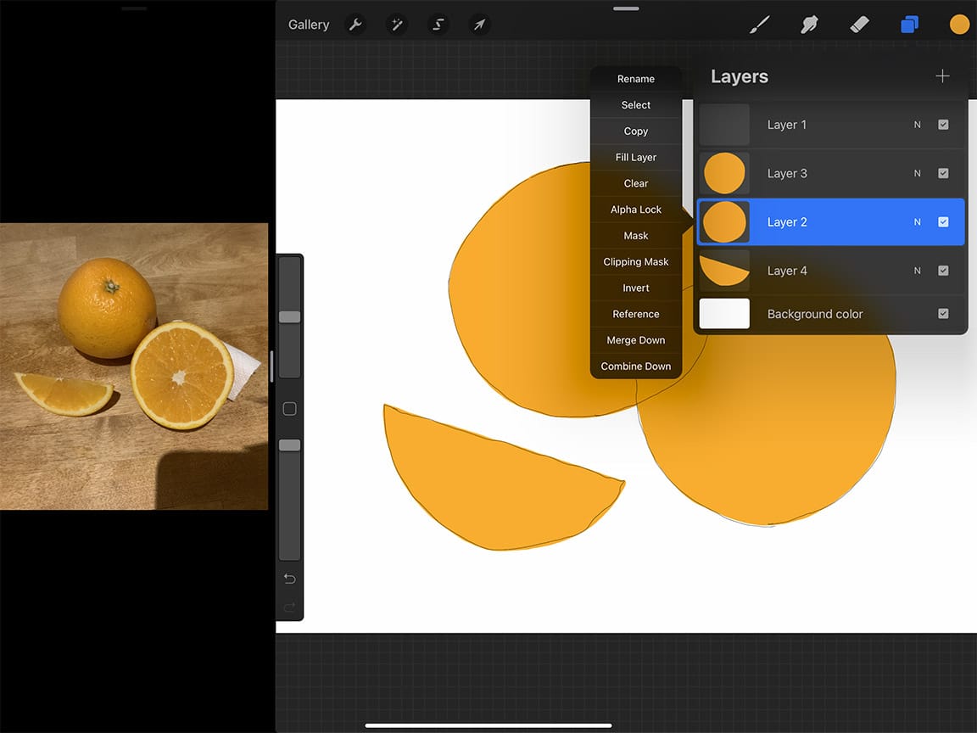The width and height of the screenshot is (977, 733).
Task: Open the Selection tool
Action: click(438, 24)
